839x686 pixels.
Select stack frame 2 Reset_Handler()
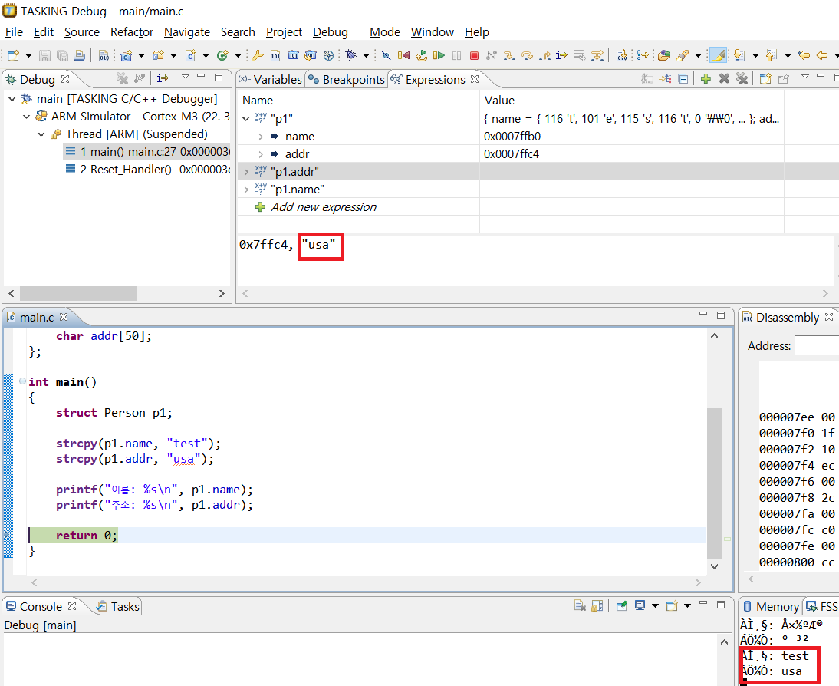click(147, 170)
